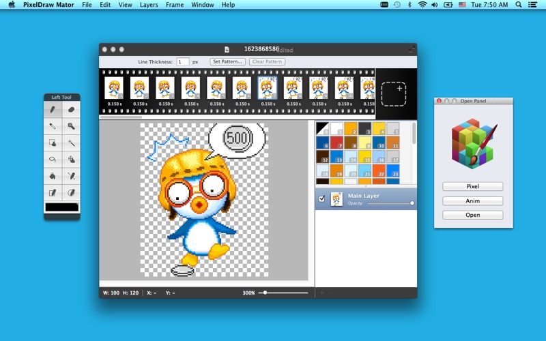
Task: Click the 300% zoom value
Action: pyautogui.click(x=248, y=293)
